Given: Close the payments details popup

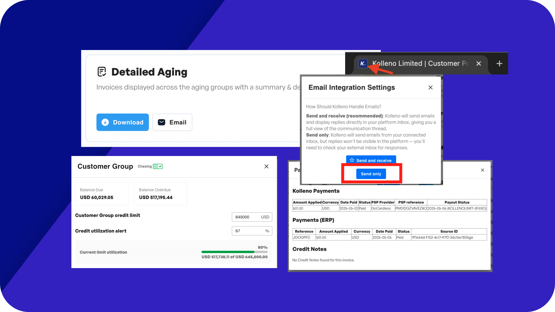Looking at the screenshot, I should pos(482,170).
